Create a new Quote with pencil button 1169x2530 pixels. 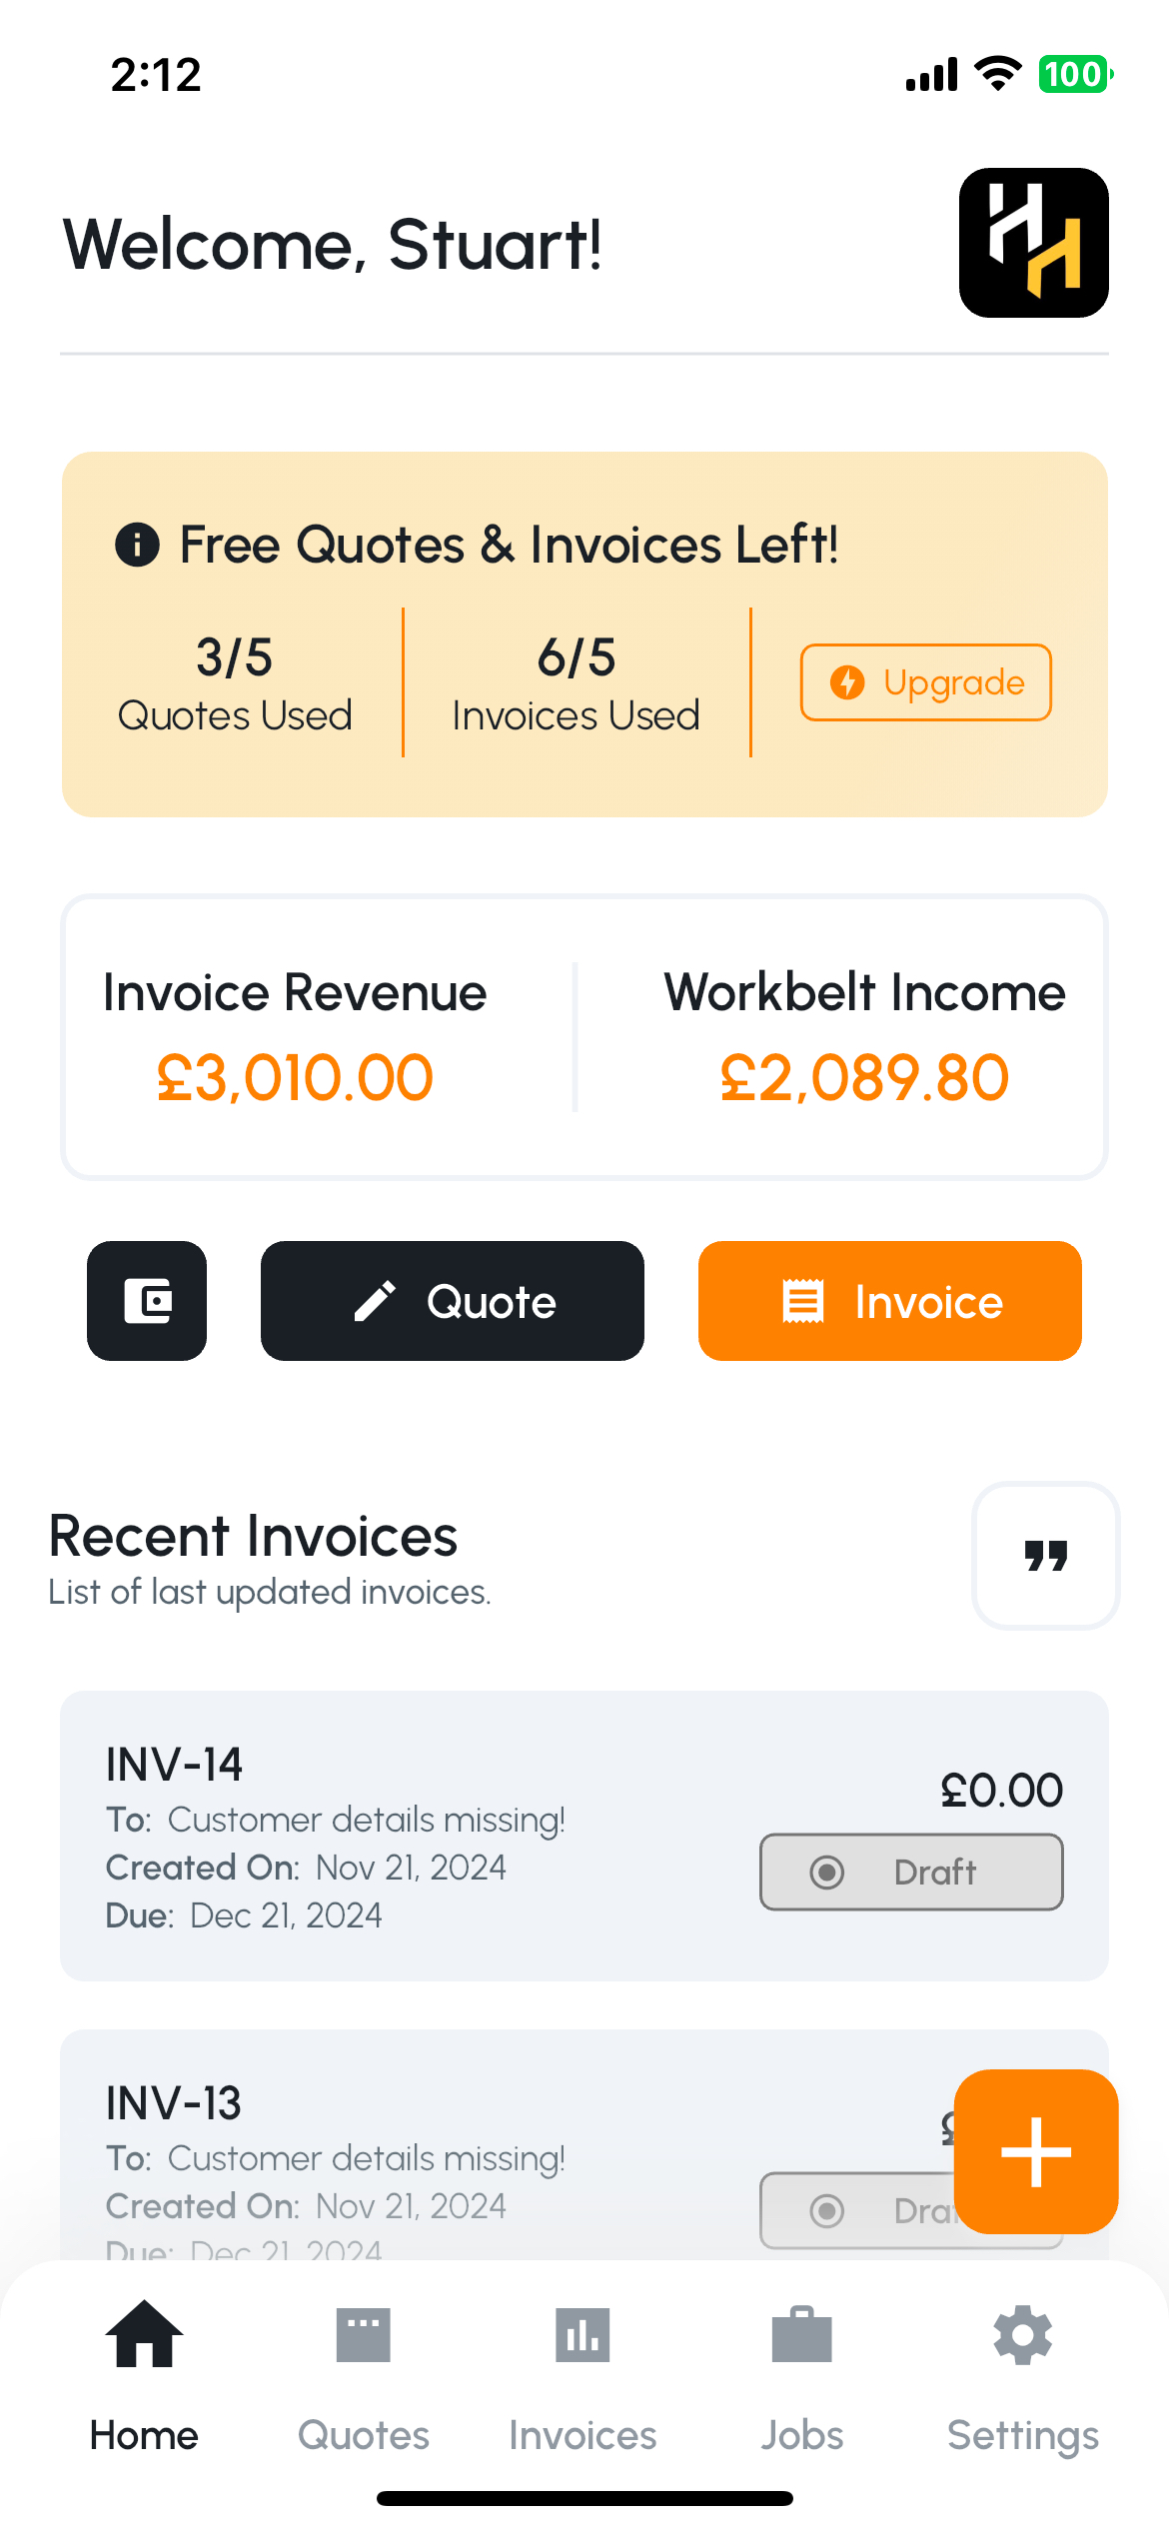453,1301
